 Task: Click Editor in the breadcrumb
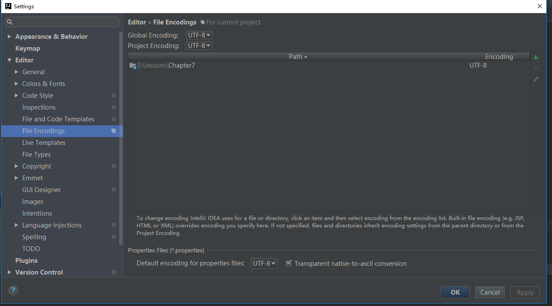pos(137,22)
